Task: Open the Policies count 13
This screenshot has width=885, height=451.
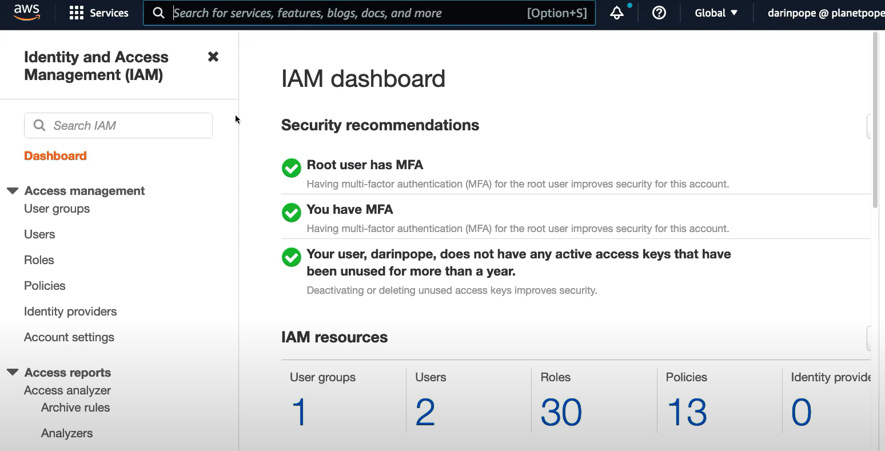Action: coord(687,412)
